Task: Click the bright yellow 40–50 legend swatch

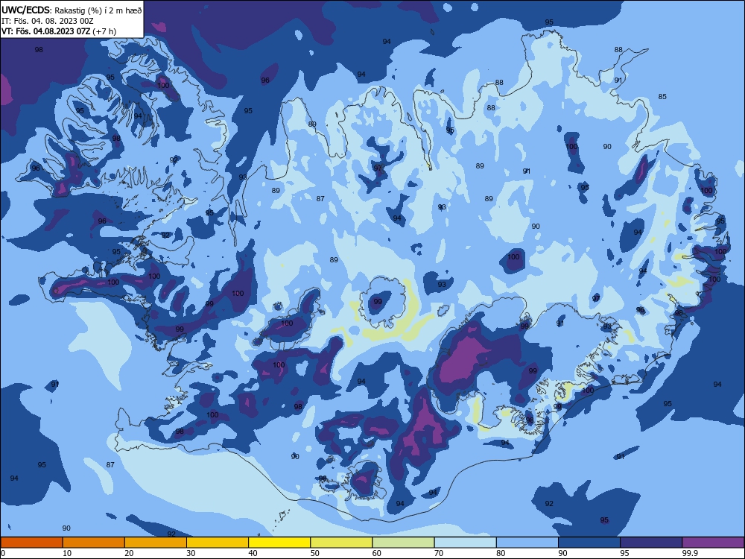Action: pos(279,543)
